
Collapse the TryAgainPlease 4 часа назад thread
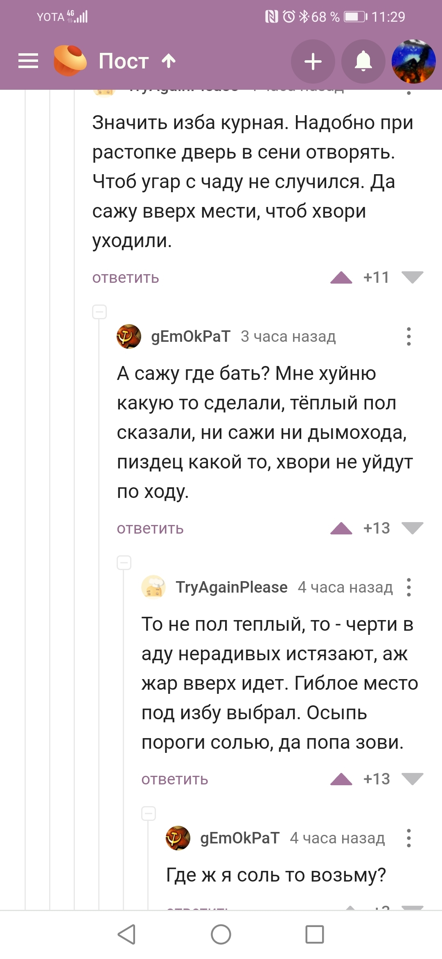(x=124, y=563)
